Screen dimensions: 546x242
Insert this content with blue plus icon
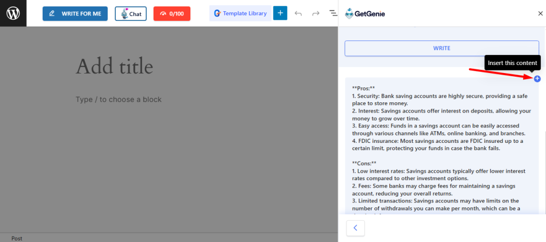click(x=537, y=79)
